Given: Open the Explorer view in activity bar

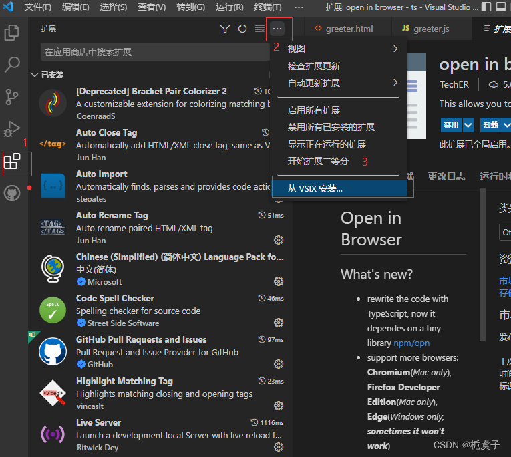Looking at the screenshot, I should [x=12, y=33].
